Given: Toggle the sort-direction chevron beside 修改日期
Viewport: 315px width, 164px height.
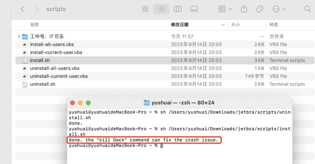Looking at the screenshot, I should click(x=223, y=25).
